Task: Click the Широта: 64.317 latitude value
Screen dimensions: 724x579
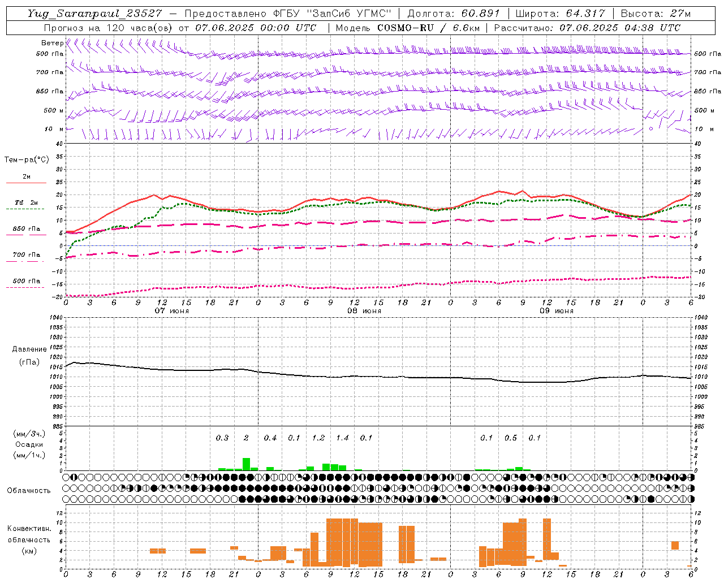Action: (560, 14)
